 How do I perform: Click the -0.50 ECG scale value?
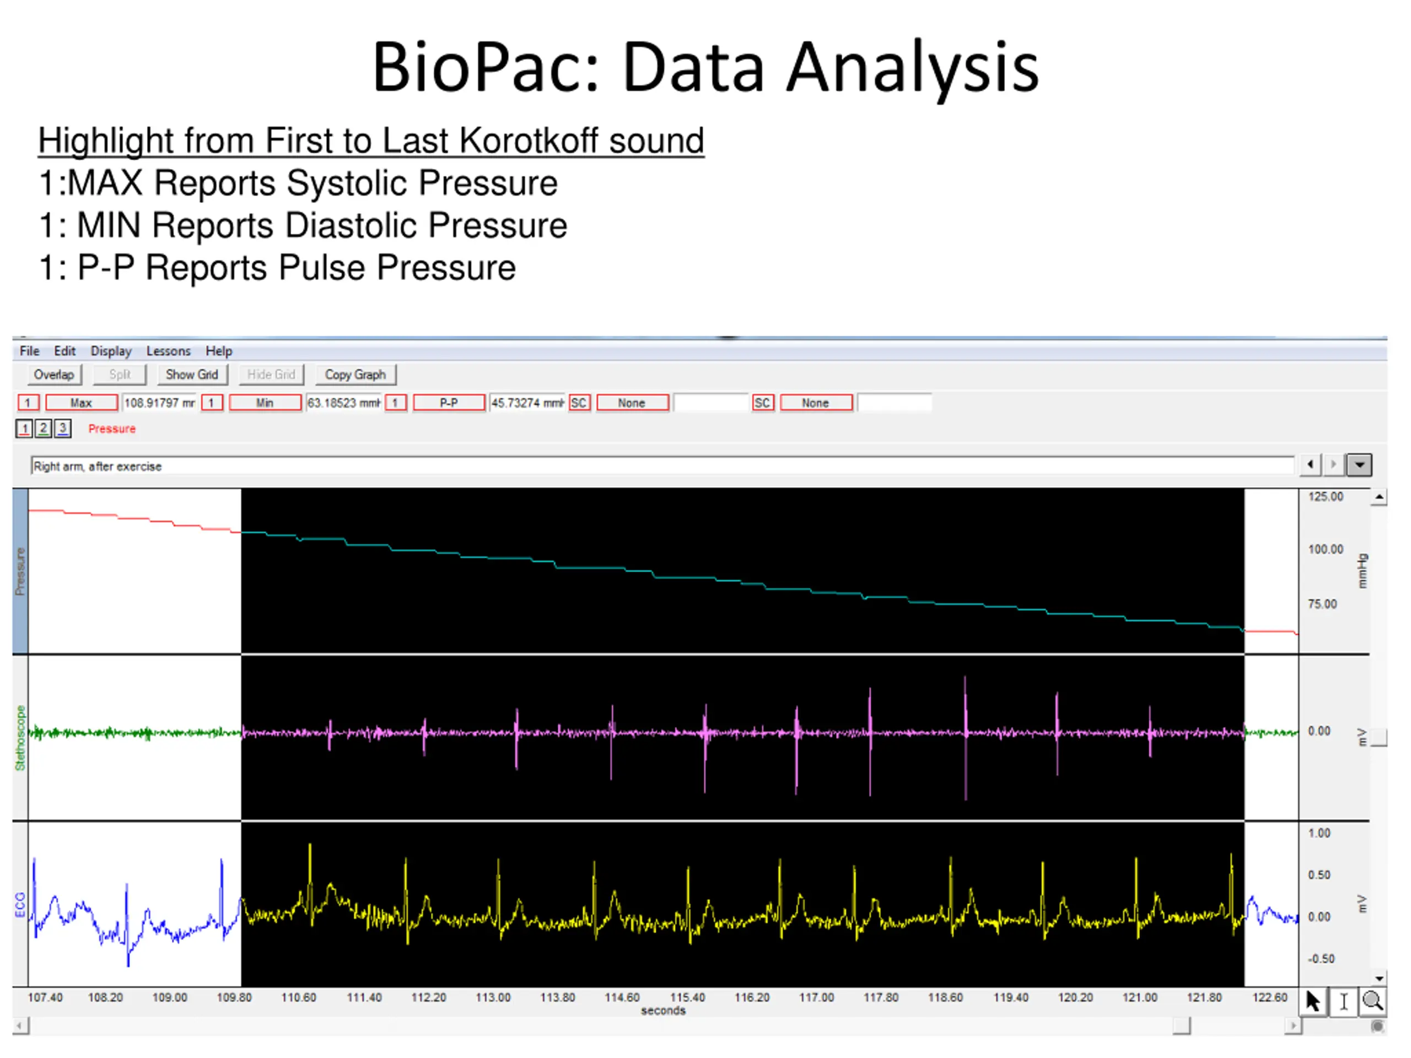pyautogui.click(x=1321, y=959)
